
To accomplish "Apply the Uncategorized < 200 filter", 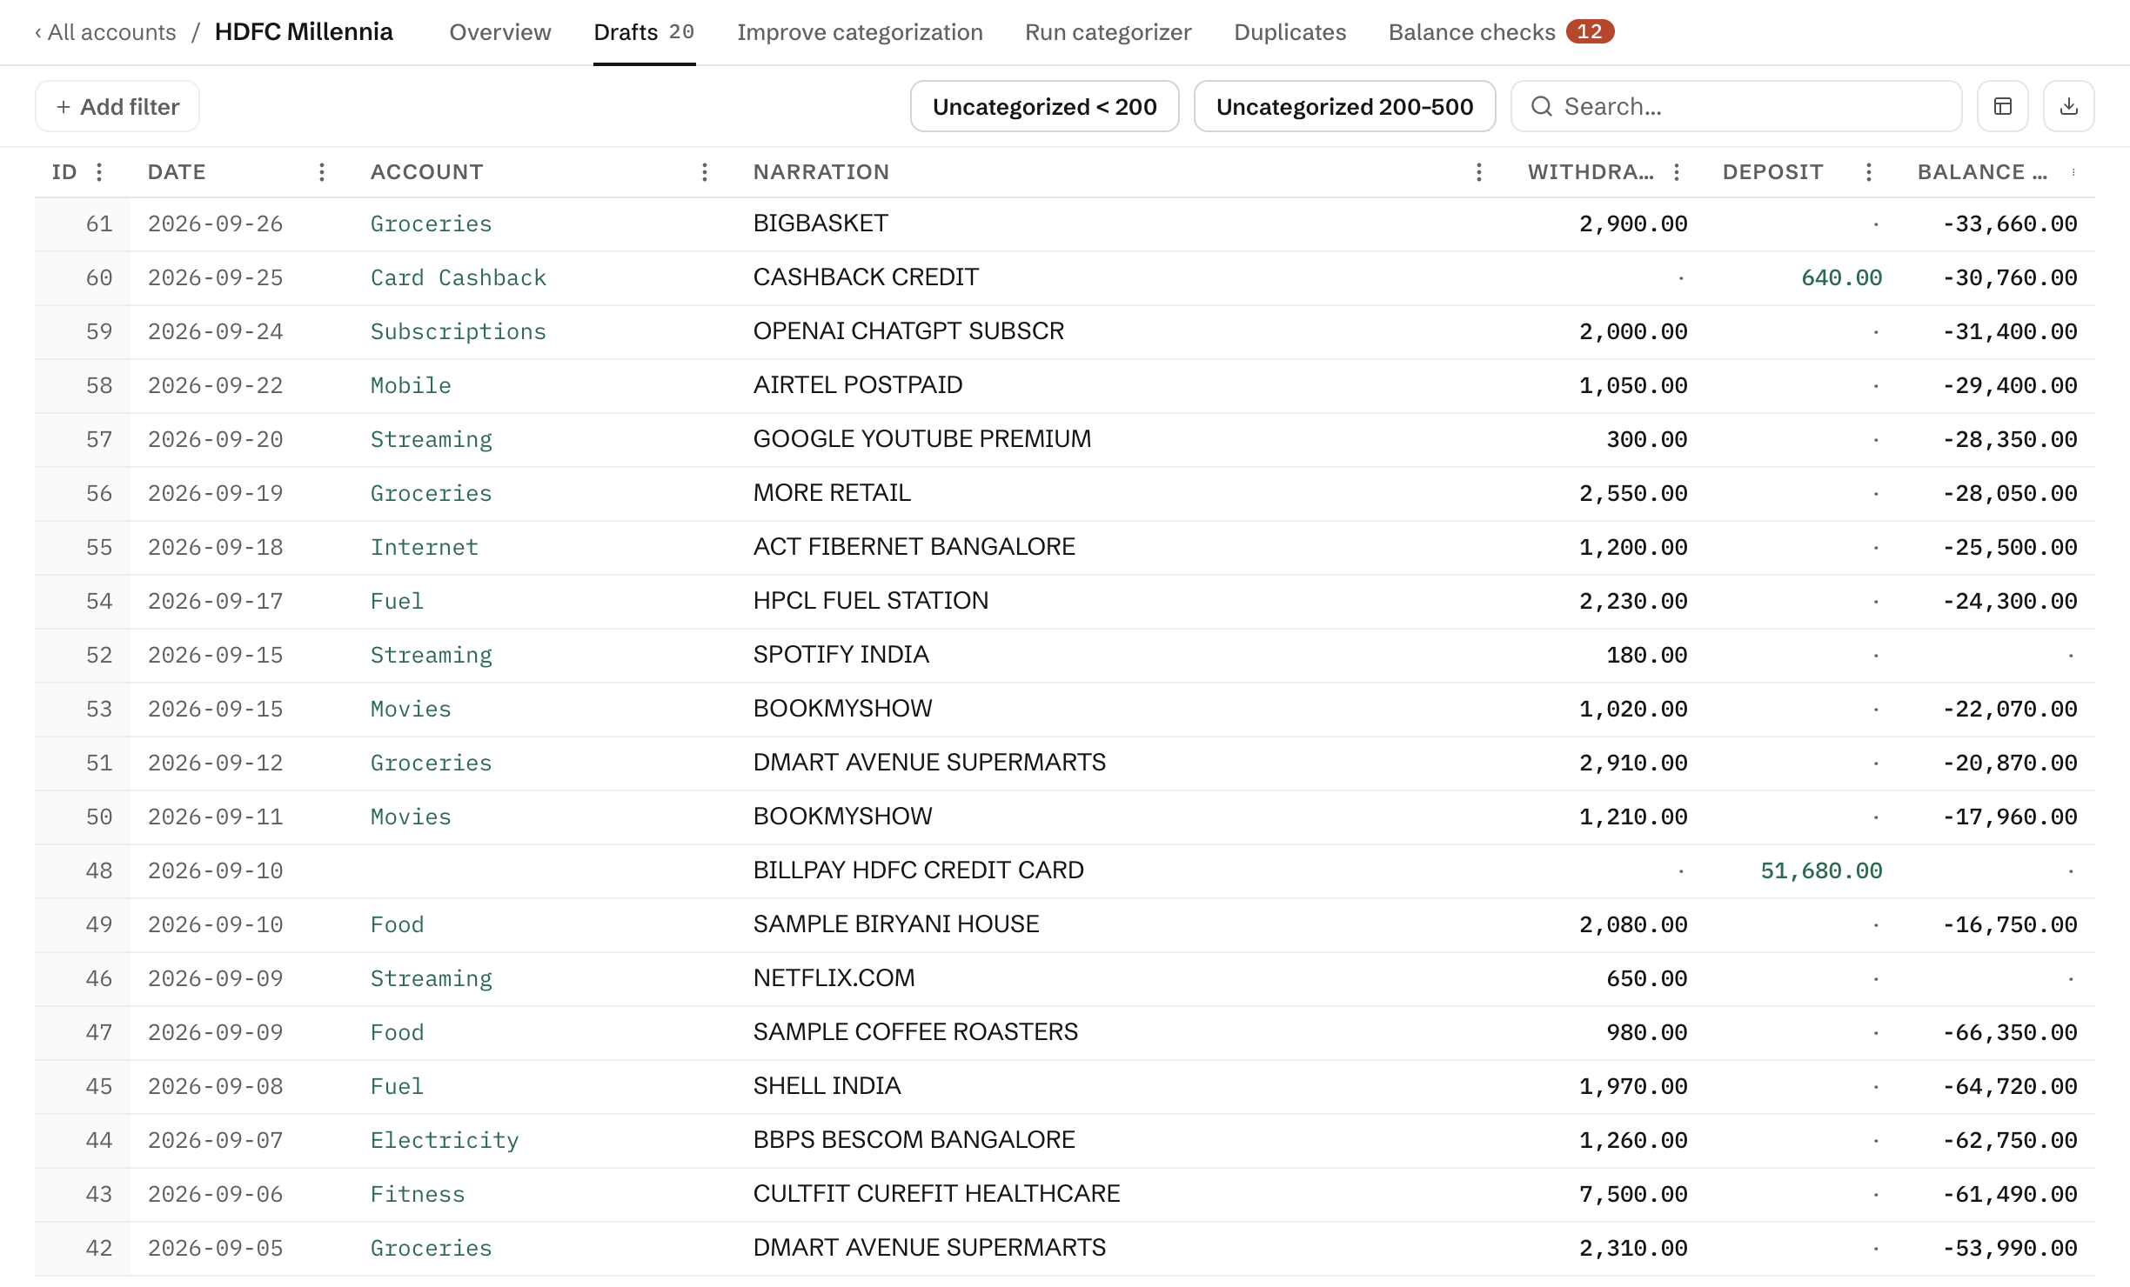I will coord(1044,106).
